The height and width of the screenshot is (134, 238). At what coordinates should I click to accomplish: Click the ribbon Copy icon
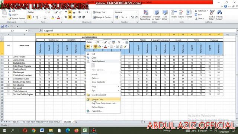click(10, 15)
